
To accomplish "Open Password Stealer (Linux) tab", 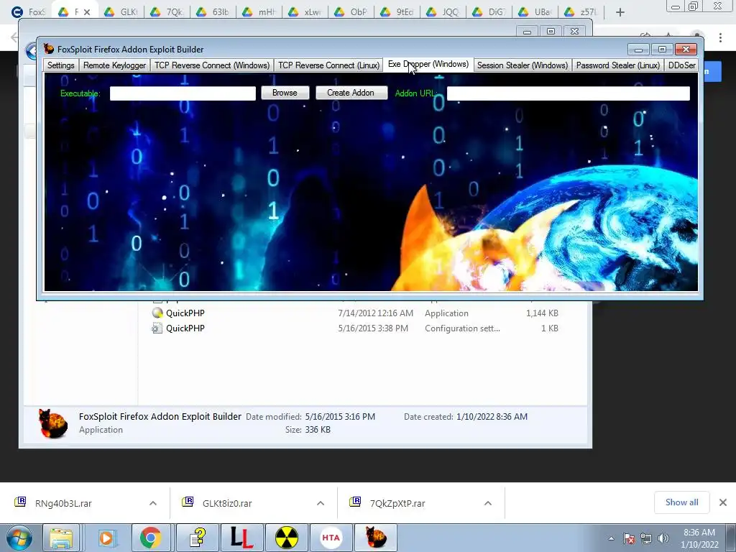I will (x=617, y=65).
